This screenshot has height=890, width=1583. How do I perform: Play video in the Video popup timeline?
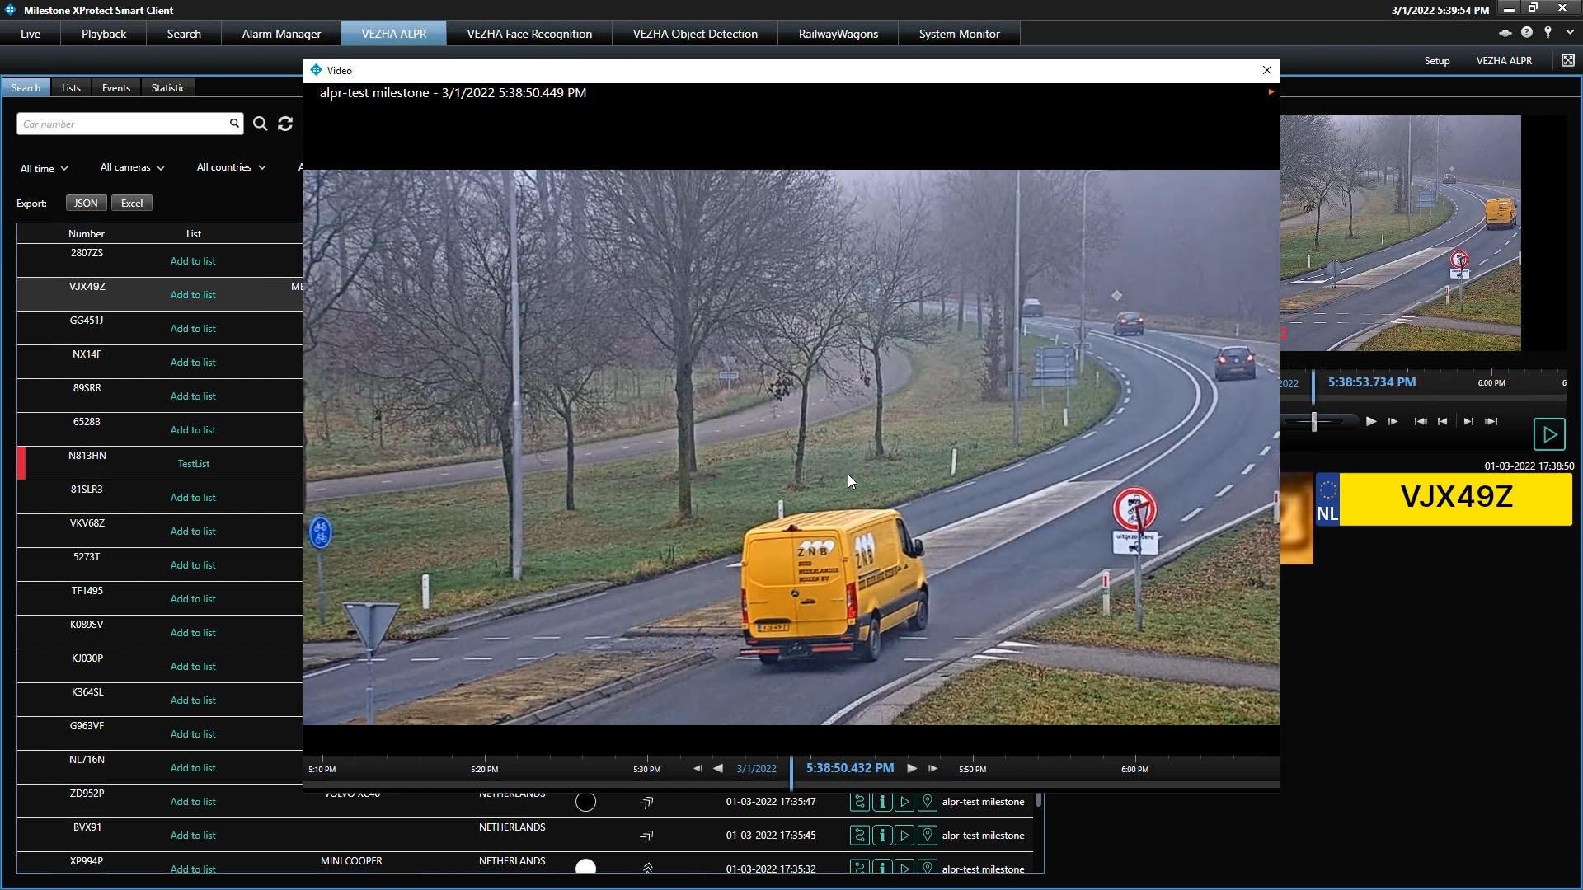912,768
